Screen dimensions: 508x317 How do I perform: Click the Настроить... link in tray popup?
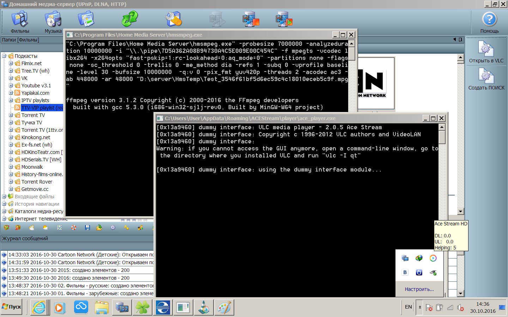(419, 289)
